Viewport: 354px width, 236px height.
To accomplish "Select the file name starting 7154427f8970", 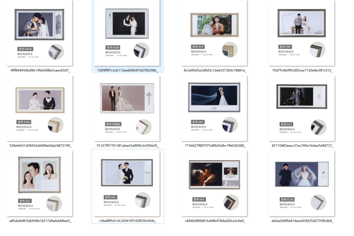I will 215,146.
